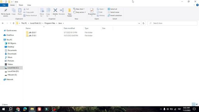Open the Windows Start menu

(3, 109)
